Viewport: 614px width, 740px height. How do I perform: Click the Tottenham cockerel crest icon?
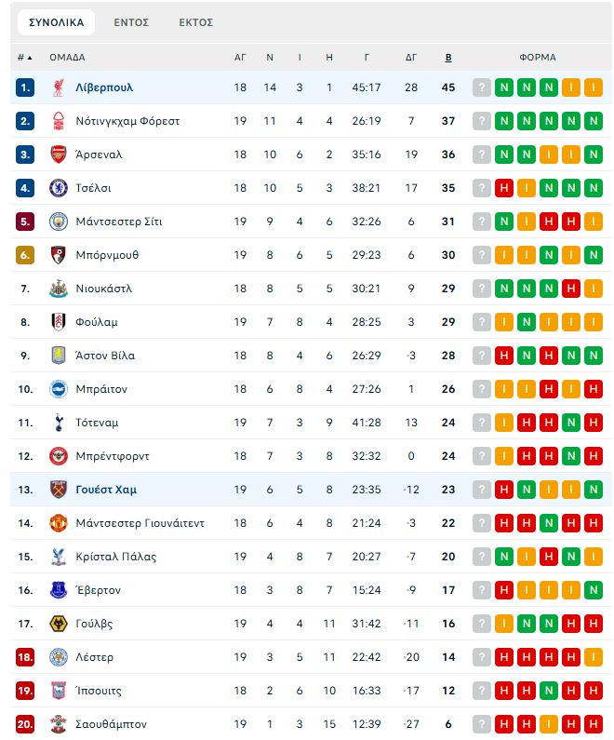tap(59, 423)
